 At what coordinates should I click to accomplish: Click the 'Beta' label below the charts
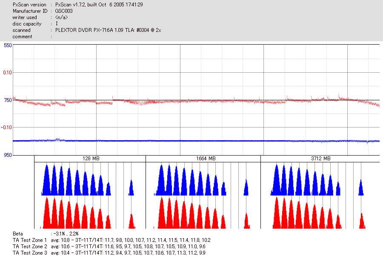[x=17, y=234]
